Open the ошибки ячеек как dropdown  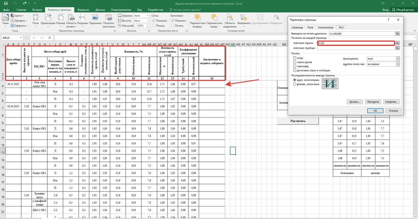tap(397, 64)
